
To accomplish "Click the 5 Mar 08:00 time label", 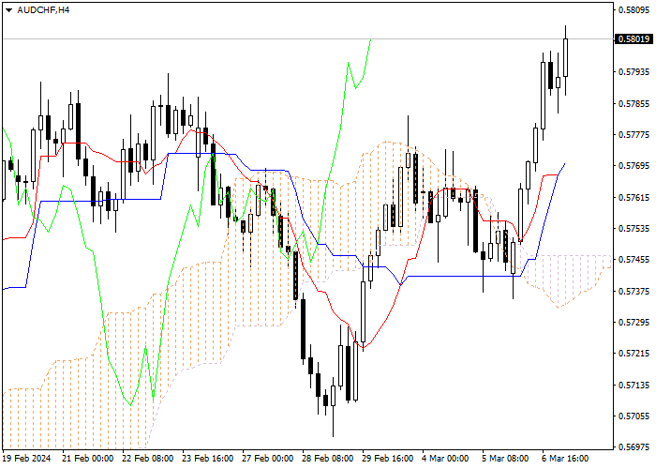I will pos(505,459).
